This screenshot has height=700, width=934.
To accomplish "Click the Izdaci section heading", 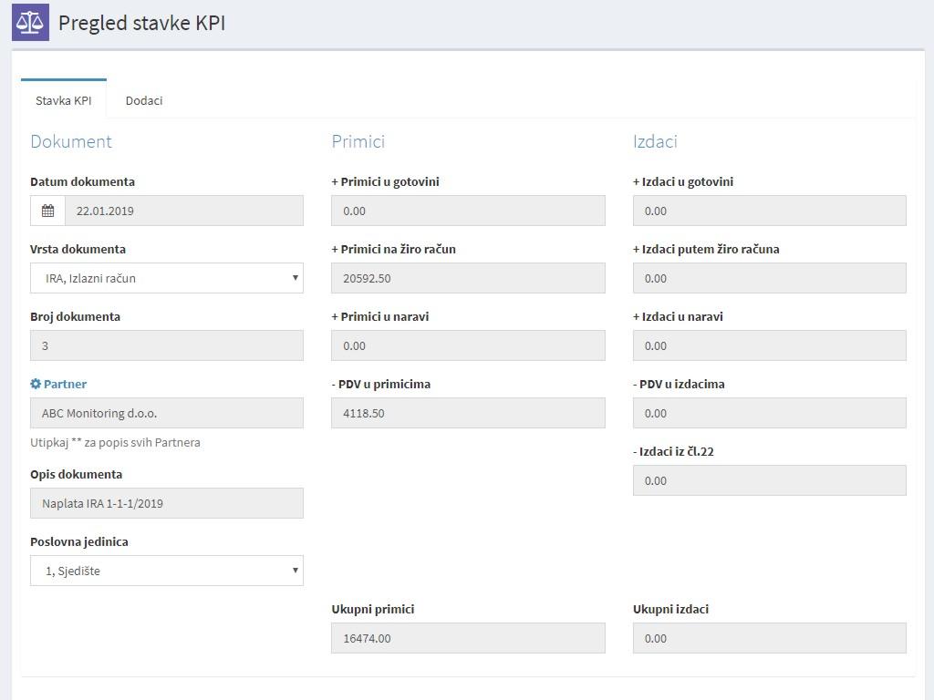I will tap(655, 141).
